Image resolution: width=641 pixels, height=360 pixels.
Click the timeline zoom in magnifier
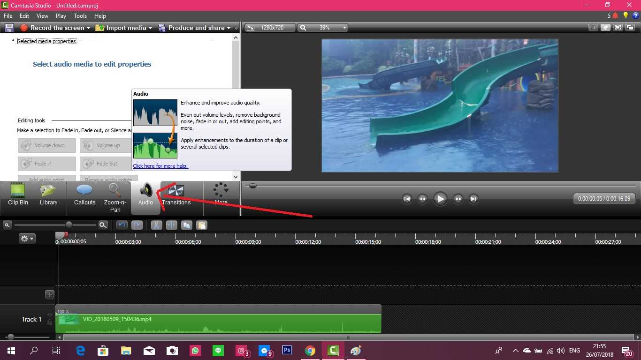[103, 225]
